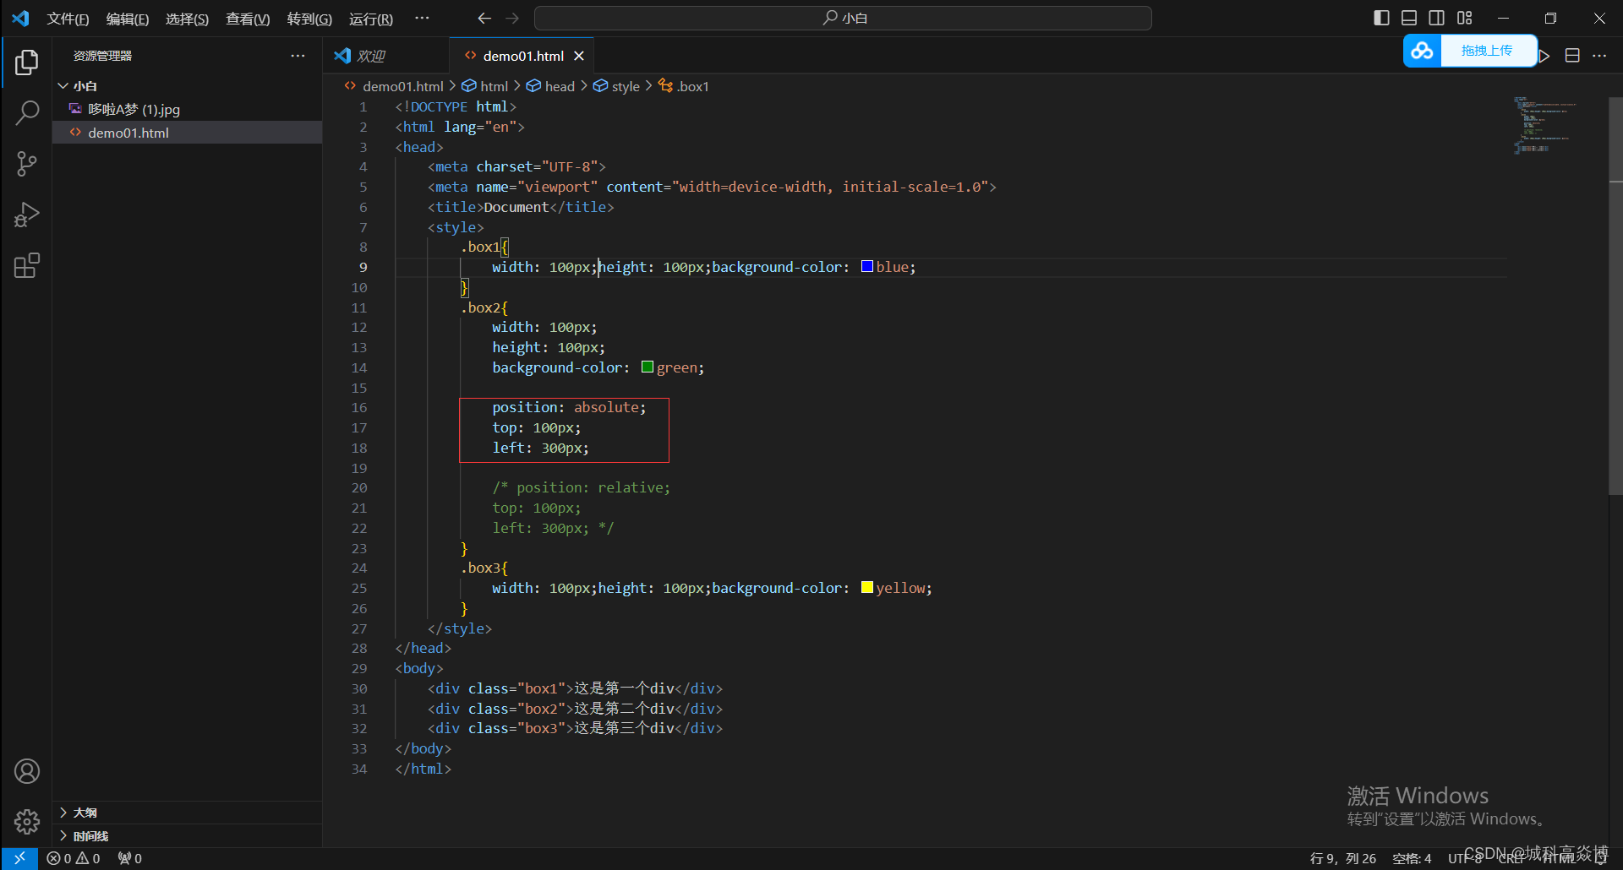Click the green color swatch on line 14

[x=648, y=367]
